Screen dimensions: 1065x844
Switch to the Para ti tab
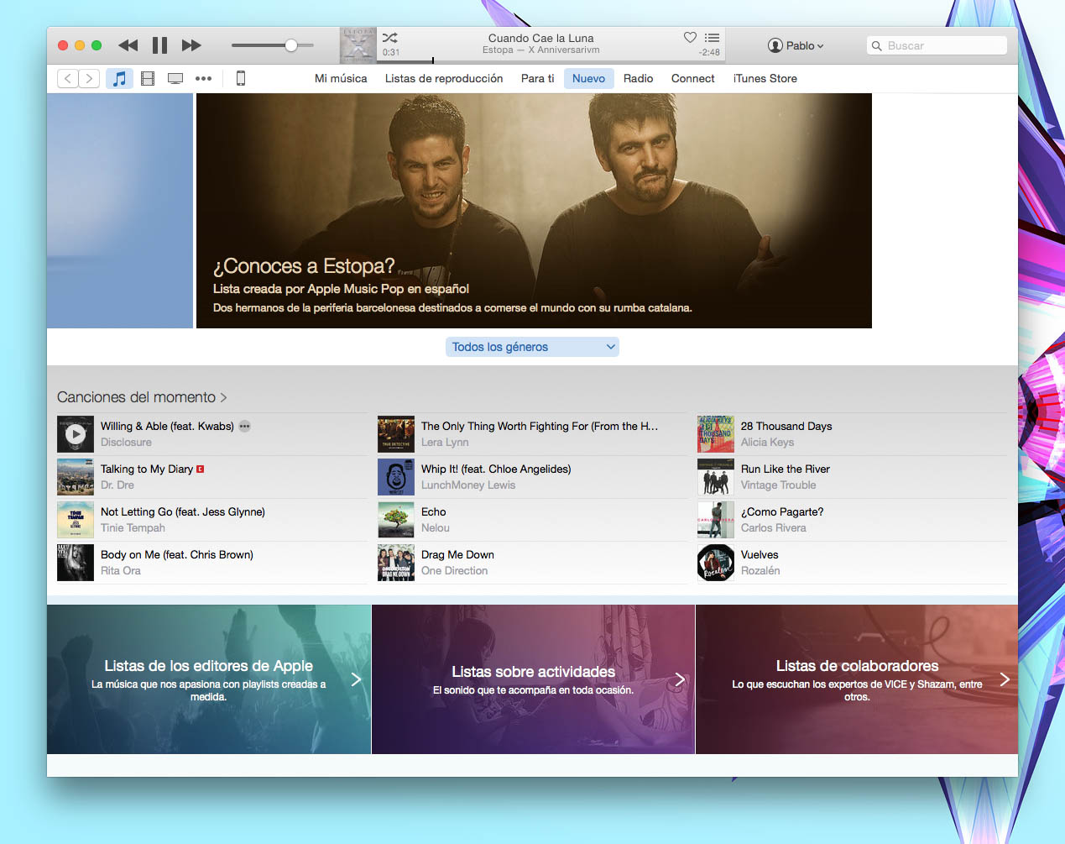[538, 78]
